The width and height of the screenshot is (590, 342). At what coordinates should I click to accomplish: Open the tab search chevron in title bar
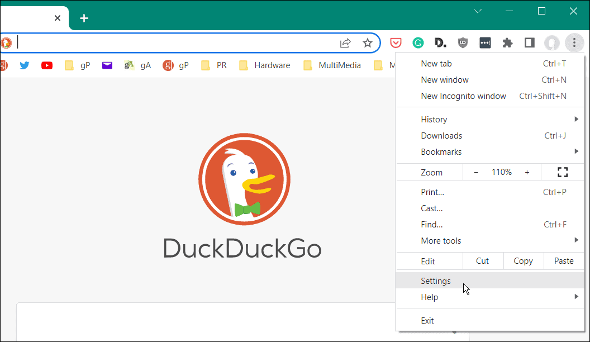(x=478, y=11)
